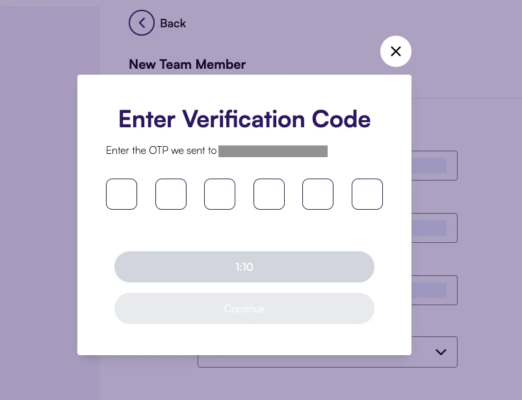Select the masked recipient text
522x400 pixels.
point(273,151)
